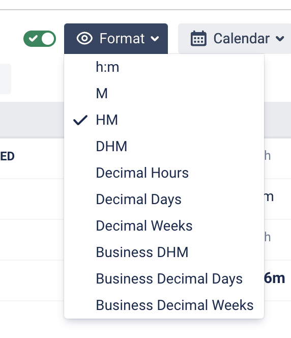The width and height of the screenshot is (291, 338).
Task: Expand the Calendar dropdown chevron
Action: pyautogui.click(x=280, y=39)
